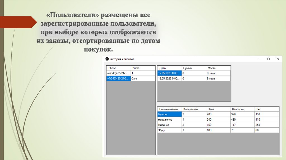Select the second order's date cell
The height and width of the screenshot is (160, 286).
click(x=169, y=79)
